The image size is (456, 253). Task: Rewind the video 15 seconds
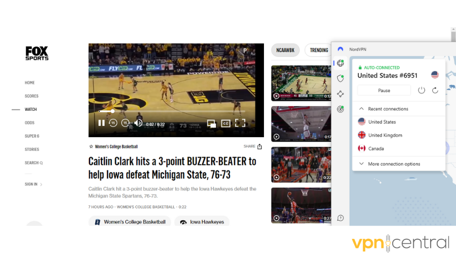coord(113,123)
